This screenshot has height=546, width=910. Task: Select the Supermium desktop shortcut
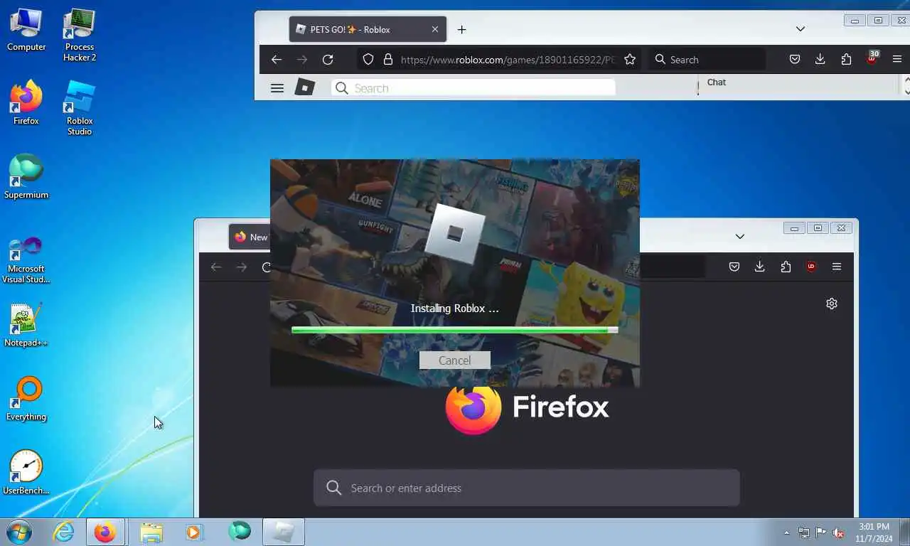tap(26, 178)
